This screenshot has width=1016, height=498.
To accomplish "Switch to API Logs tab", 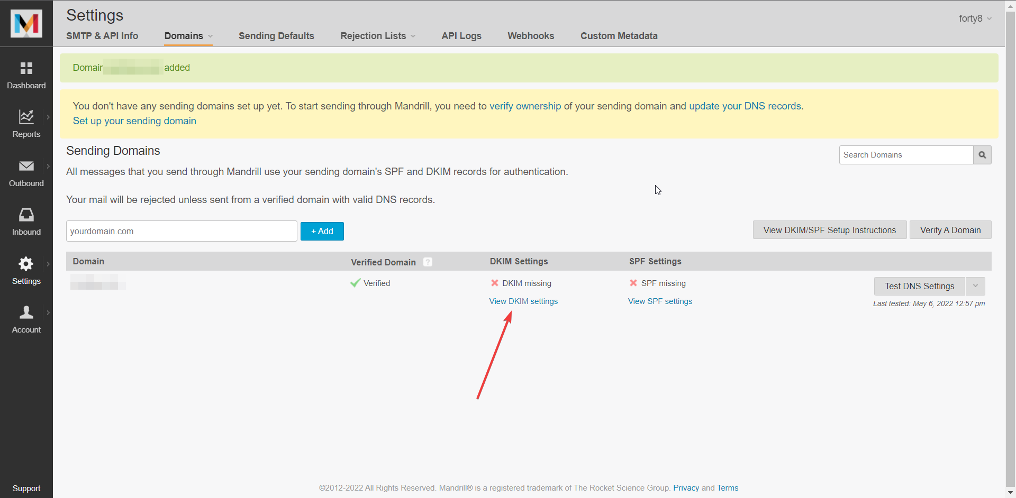I will tap(461, 36).
